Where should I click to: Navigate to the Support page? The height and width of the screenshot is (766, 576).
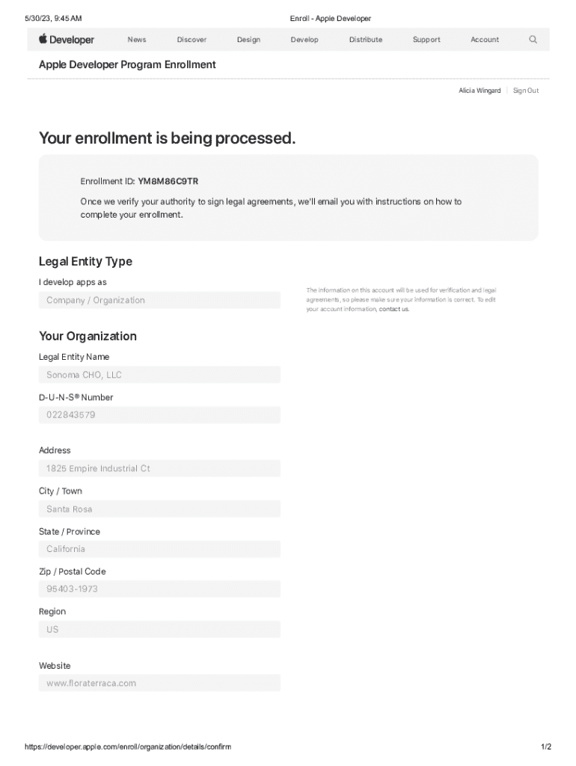(426, 40)
